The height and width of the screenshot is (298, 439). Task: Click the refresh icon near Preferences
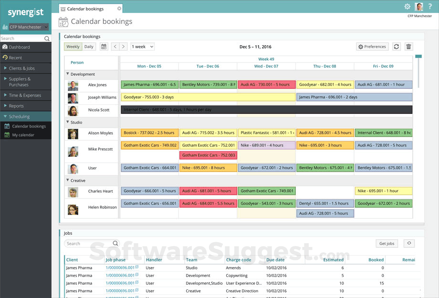[397, 46]
